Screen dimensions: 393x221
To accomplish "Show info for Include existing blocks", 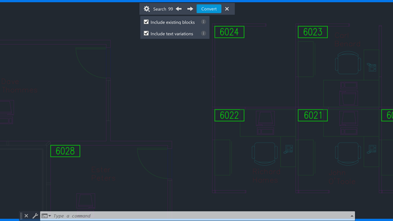I will (x=203, y=22).
